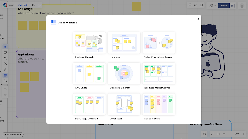248x139 pixels.
Task: Click the app logo in top left
Action: [5, 5]
